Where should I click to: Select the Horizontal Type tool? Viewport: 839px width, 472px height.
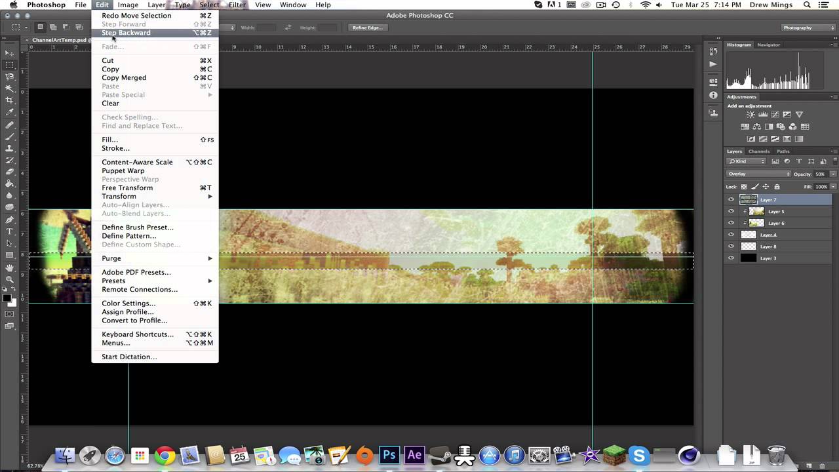10,231
